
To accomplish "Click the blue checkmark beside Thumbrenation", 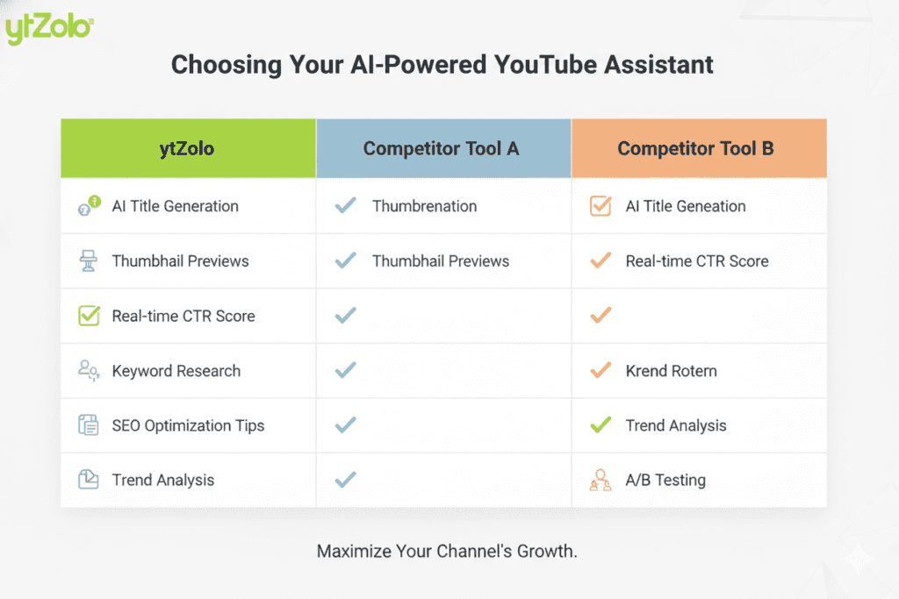I will (346, 206).
